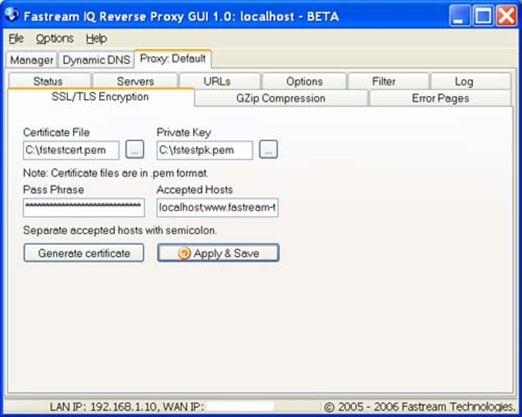
Task: Click the 'Separate accepted hosts with semicolon' text
Action: pos(120,231)
